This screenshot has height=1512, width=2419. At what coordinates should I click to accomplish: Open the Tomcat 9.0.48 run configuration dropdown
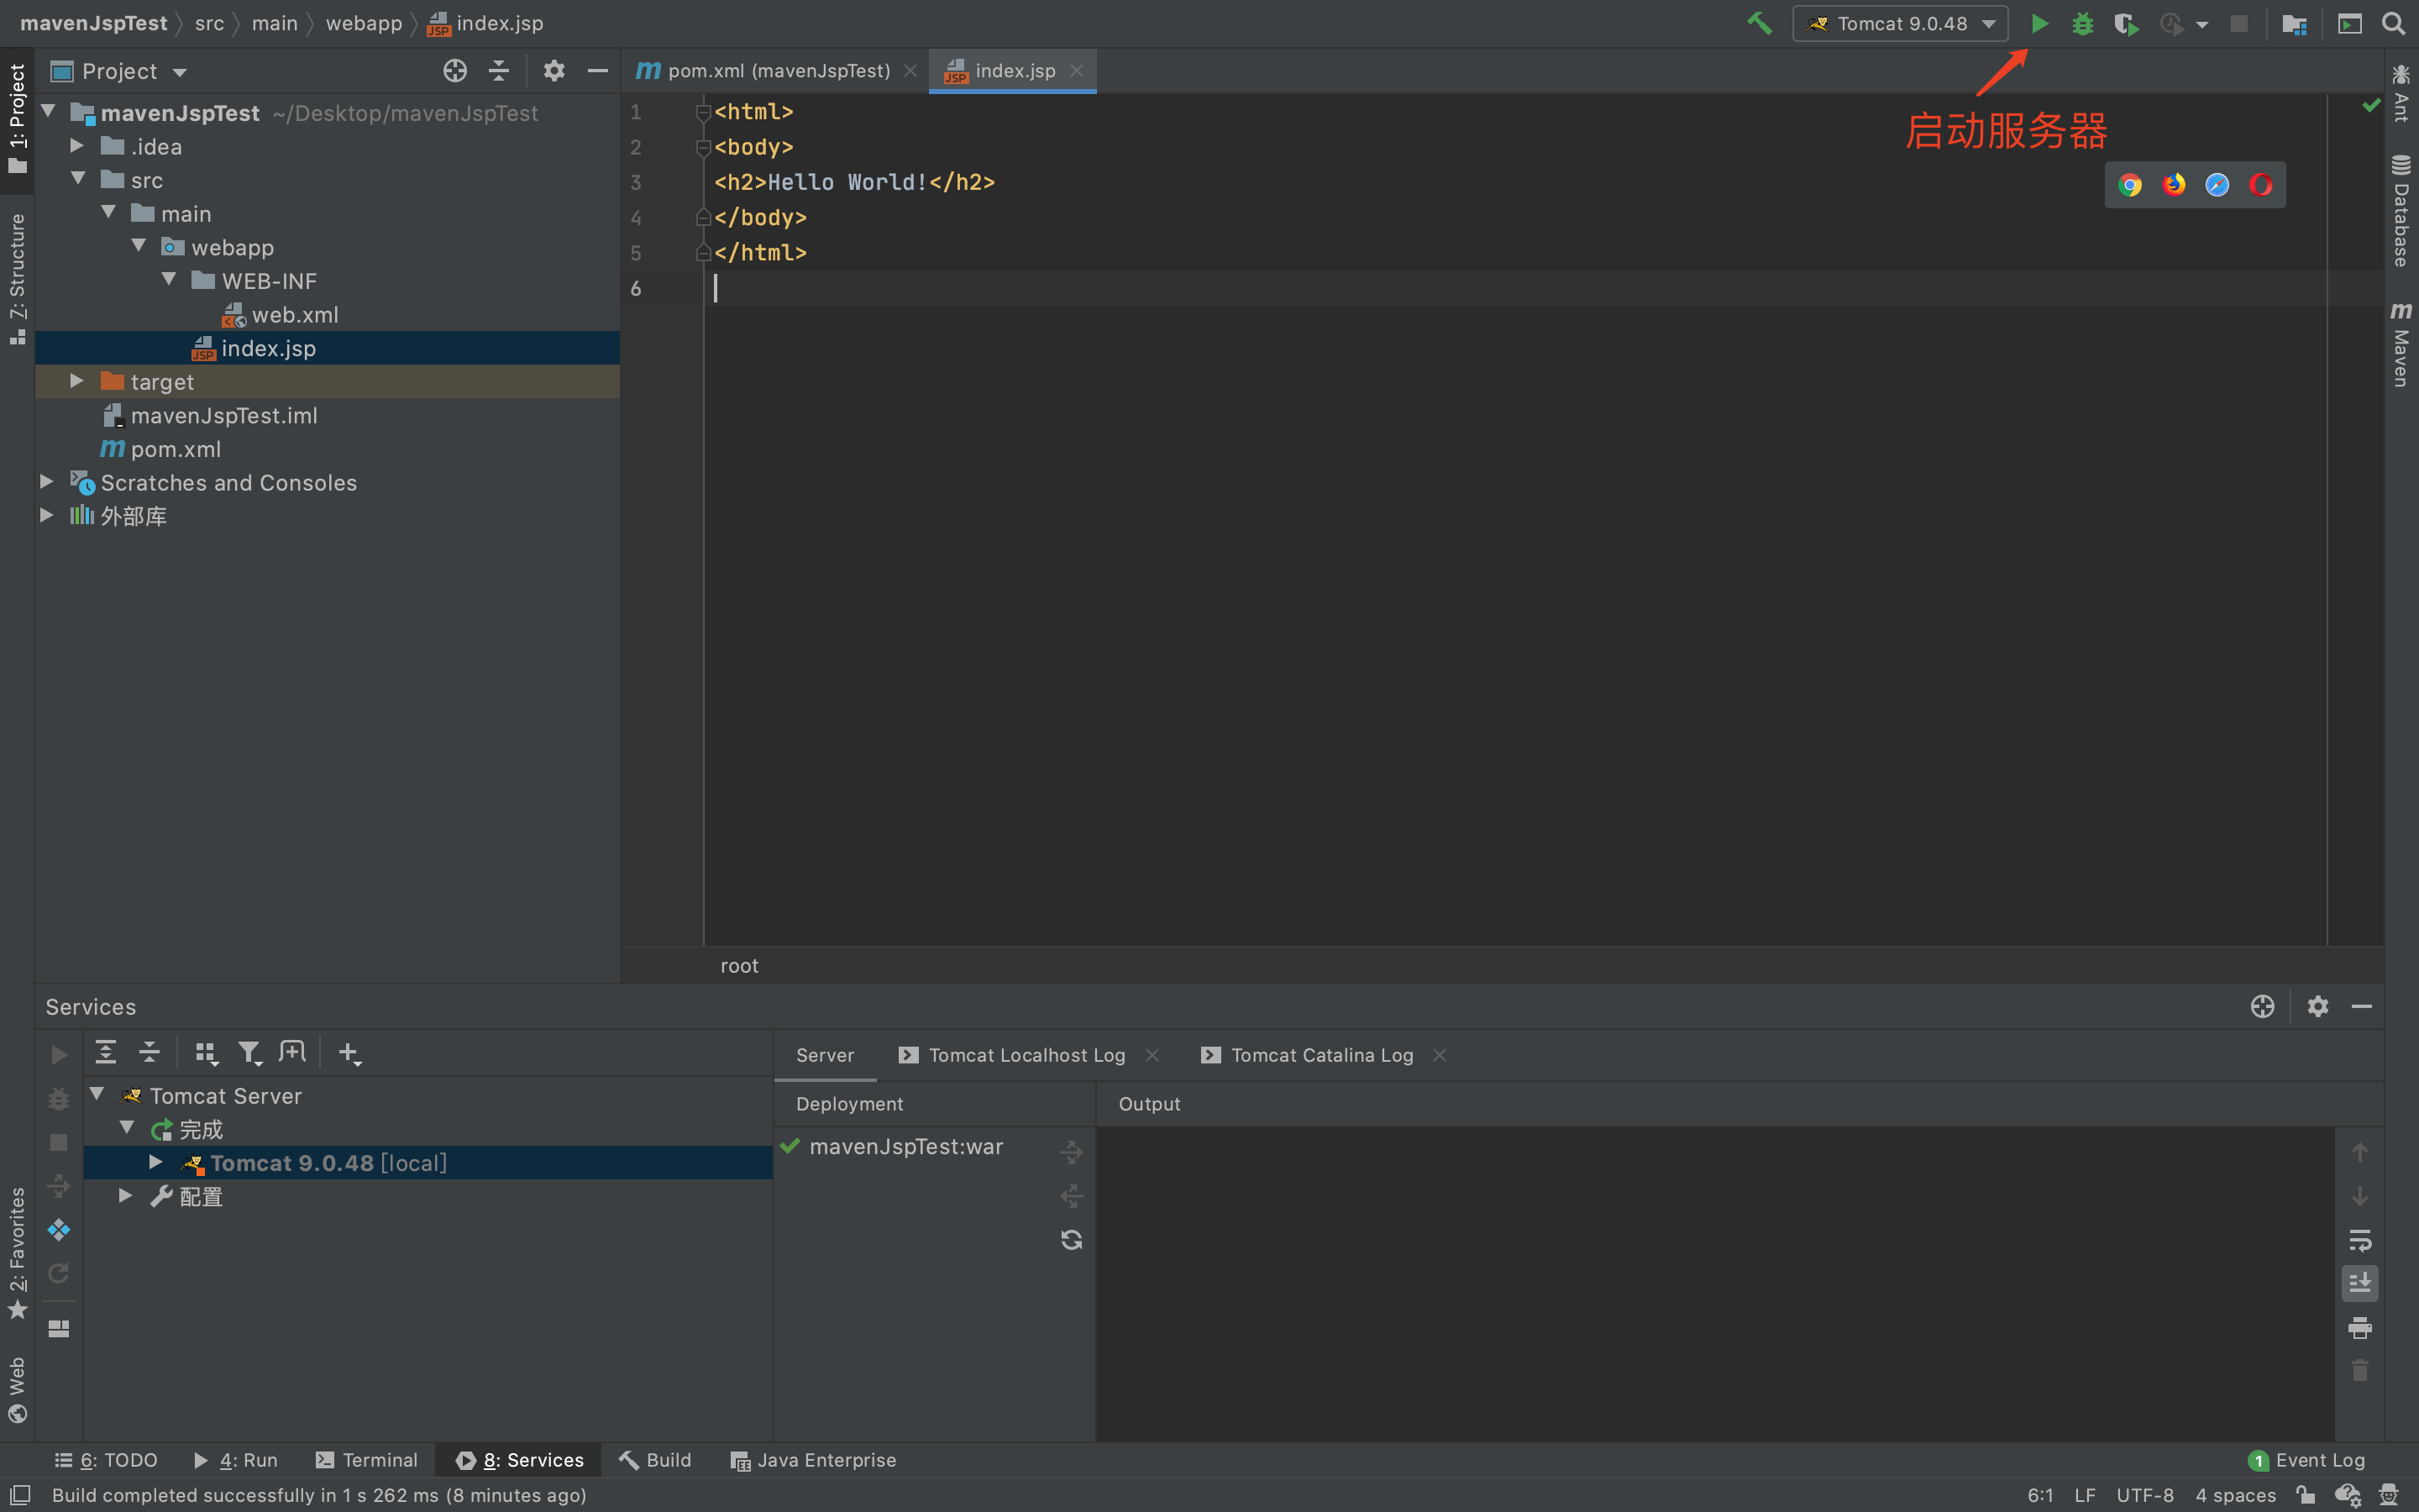tap(1902, 23)
